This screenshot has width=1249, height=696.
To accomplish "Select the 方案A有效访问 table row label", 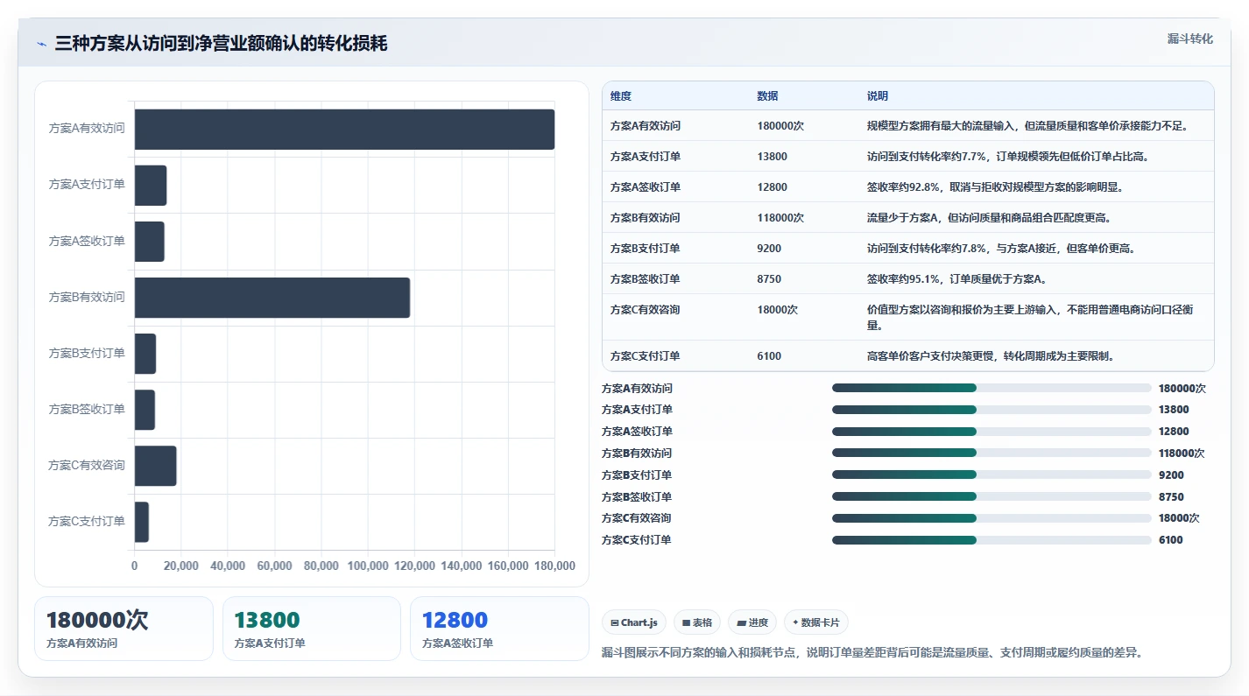I will (646, 126).
